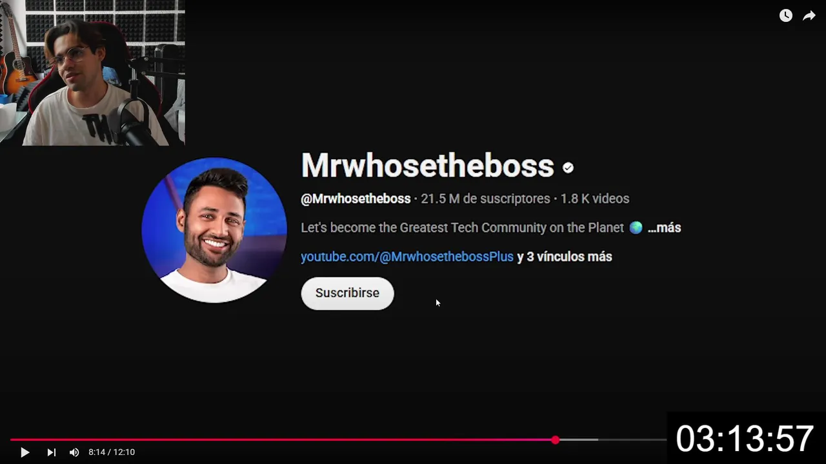Viewport: 826px width, 464px height.
Task: Click the globe emoji in description
Action: tap(636, 227)
